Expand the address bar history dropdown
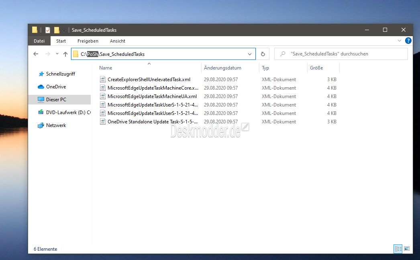The height and width of the screenshot is (260, 420). (x=250, y=54)
